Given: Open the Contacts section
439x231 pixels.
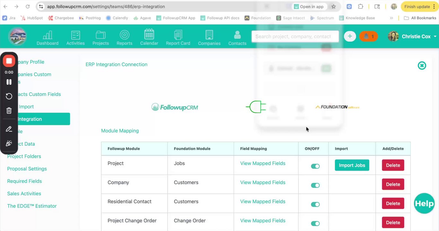Looking at the screenshot, I should (x=237, y=38).
